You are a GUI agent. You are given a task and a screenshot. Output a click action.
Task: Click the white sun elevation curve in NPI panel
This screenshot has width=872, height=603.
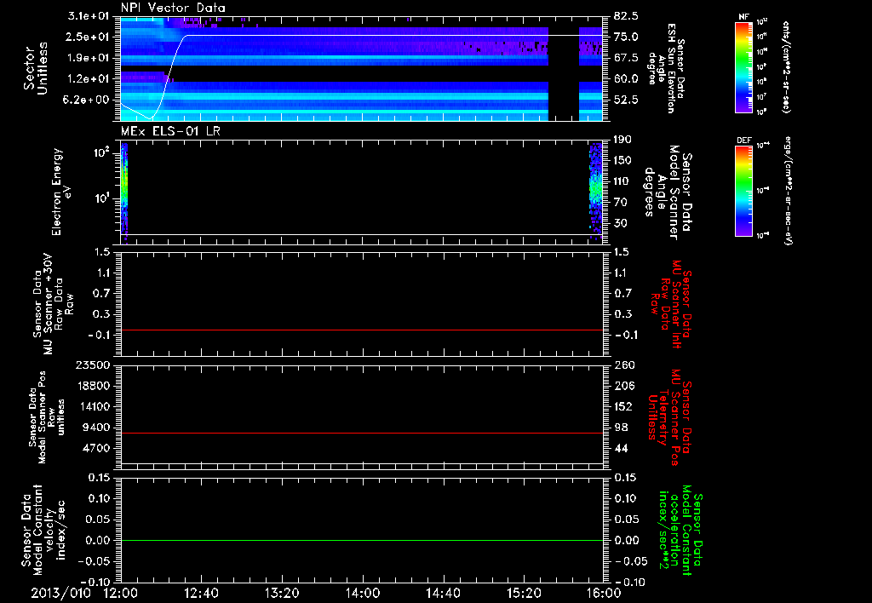click(x=361, y=36)
